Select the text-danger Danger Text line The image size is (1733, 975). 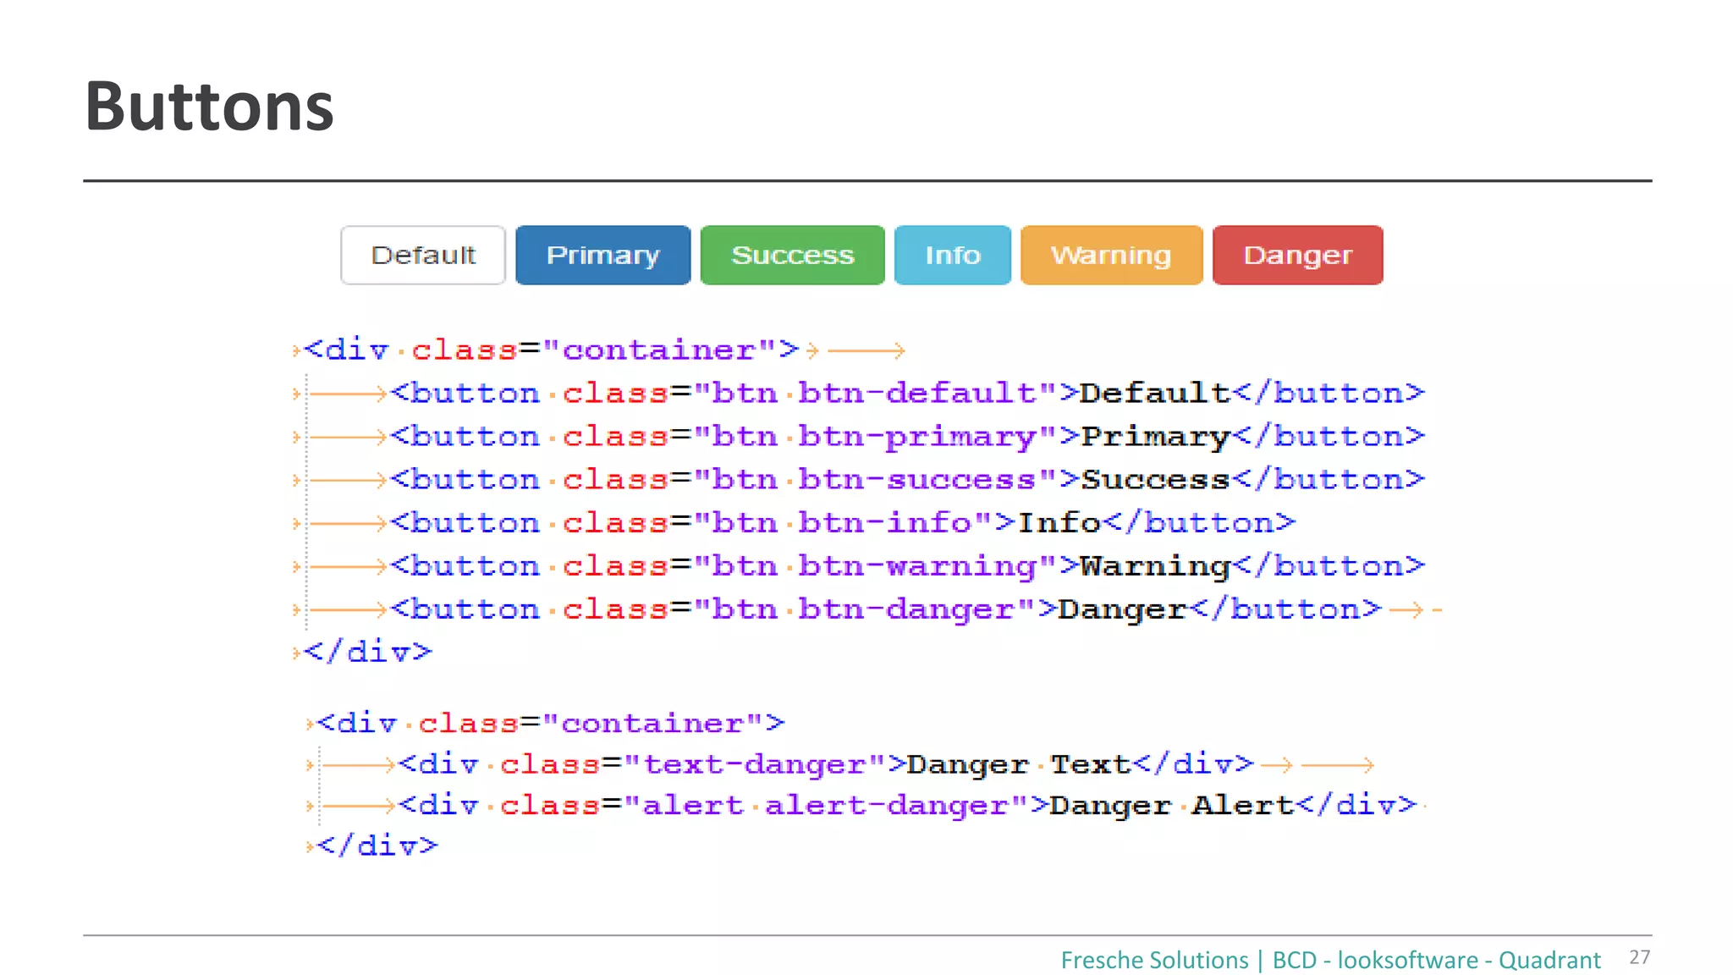pyautogui.click(x=825, y=764)
